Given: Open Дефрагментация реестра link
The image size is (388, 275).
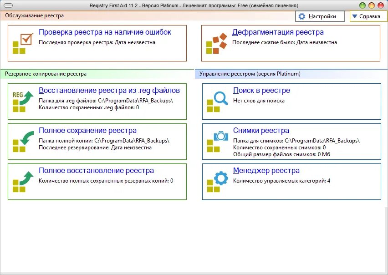Looking at the screenshot, I should 278,32.
